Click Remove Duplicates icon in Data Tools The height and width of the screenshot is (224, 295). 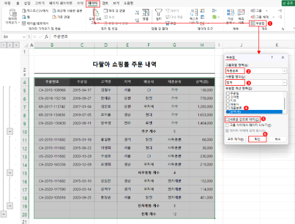(x=202, y=17)
